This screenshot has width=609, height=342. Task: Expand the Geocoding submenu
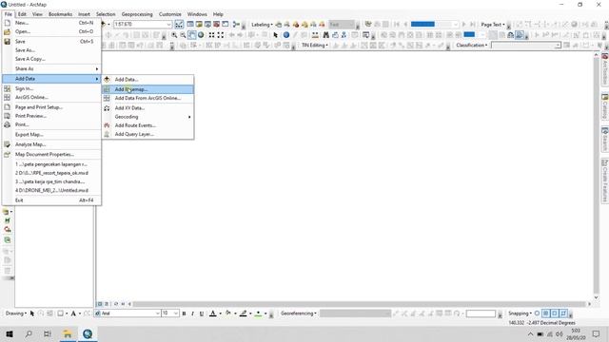(x=147, y=117)
